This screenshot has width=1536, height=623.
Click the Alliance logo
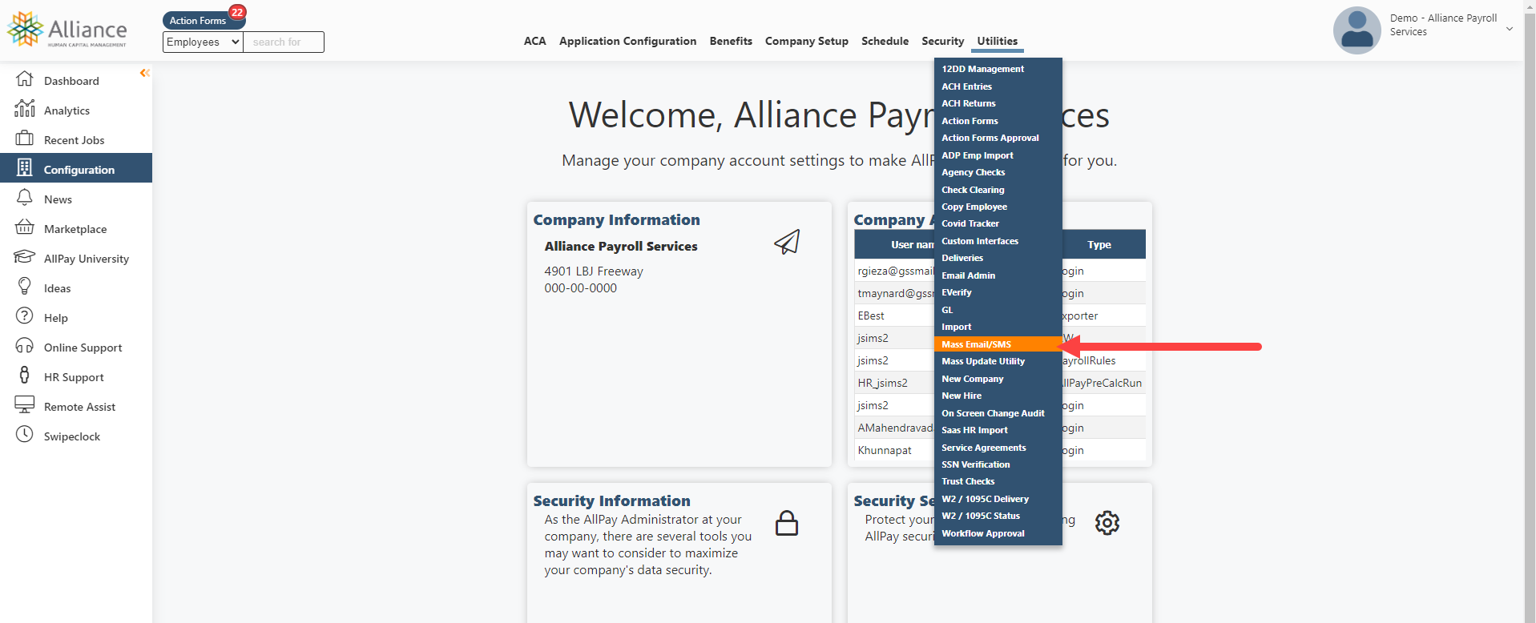(67, 30)
